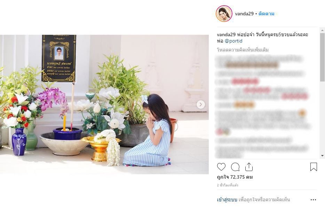Click the vanda29 name in the caption
The width and height of the screenshot is (325, 209).
tap(226, 34)
